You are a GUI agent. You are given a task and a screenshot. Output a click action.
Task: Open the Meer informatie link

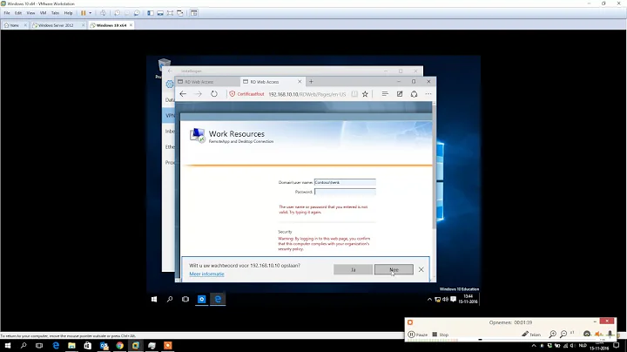206,274
